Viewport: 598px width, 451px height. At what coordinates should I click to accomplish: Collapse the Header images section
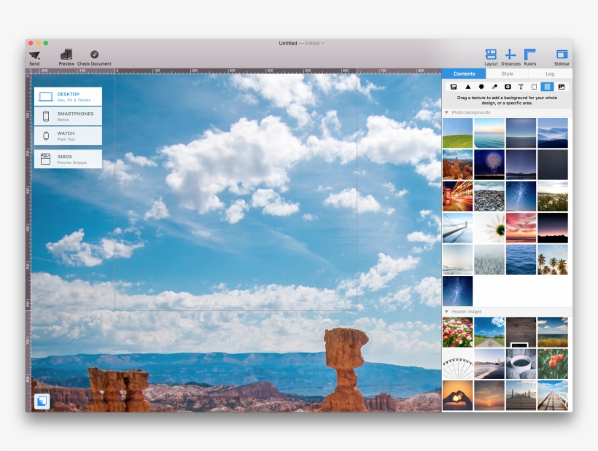click(x=447, y=313)
